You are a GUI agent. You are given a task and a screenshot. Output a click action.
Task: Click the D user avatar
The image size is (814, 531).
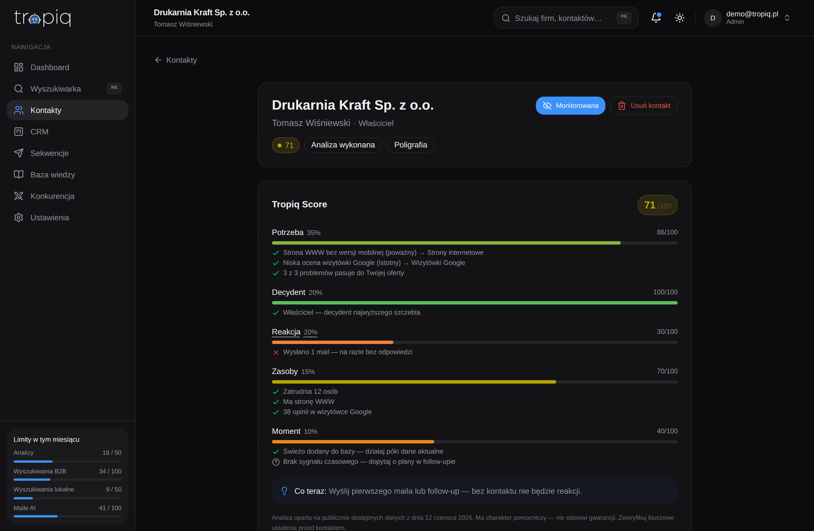click(x=713, y=18)
